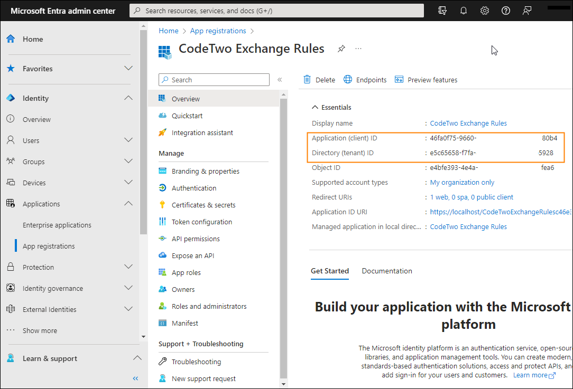Focus the app menu Search box
Viewport: 573px width, 389px height.
tap(214, 80)
